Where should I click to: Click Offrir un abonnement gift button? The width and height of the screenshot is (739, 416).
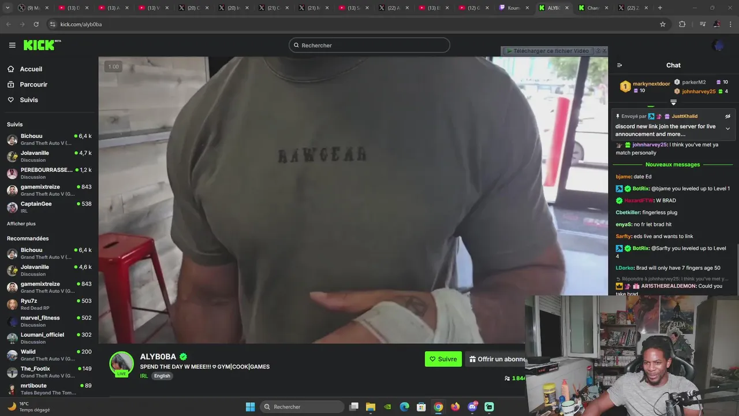click(497, 359)
